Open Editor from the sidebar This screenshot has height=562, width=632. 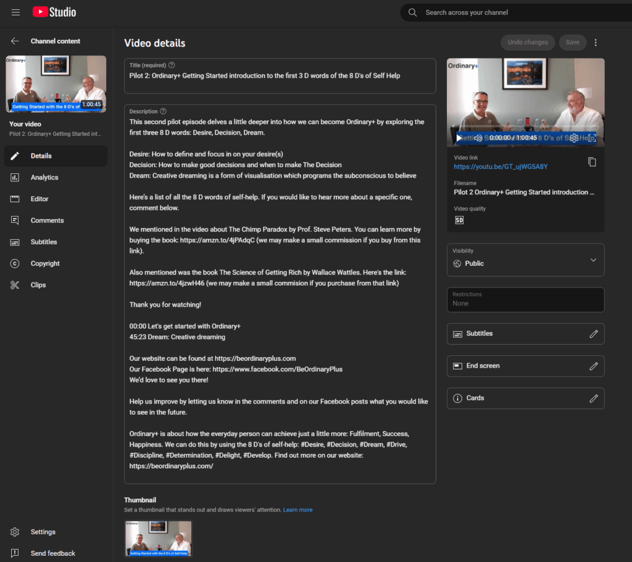56,199
